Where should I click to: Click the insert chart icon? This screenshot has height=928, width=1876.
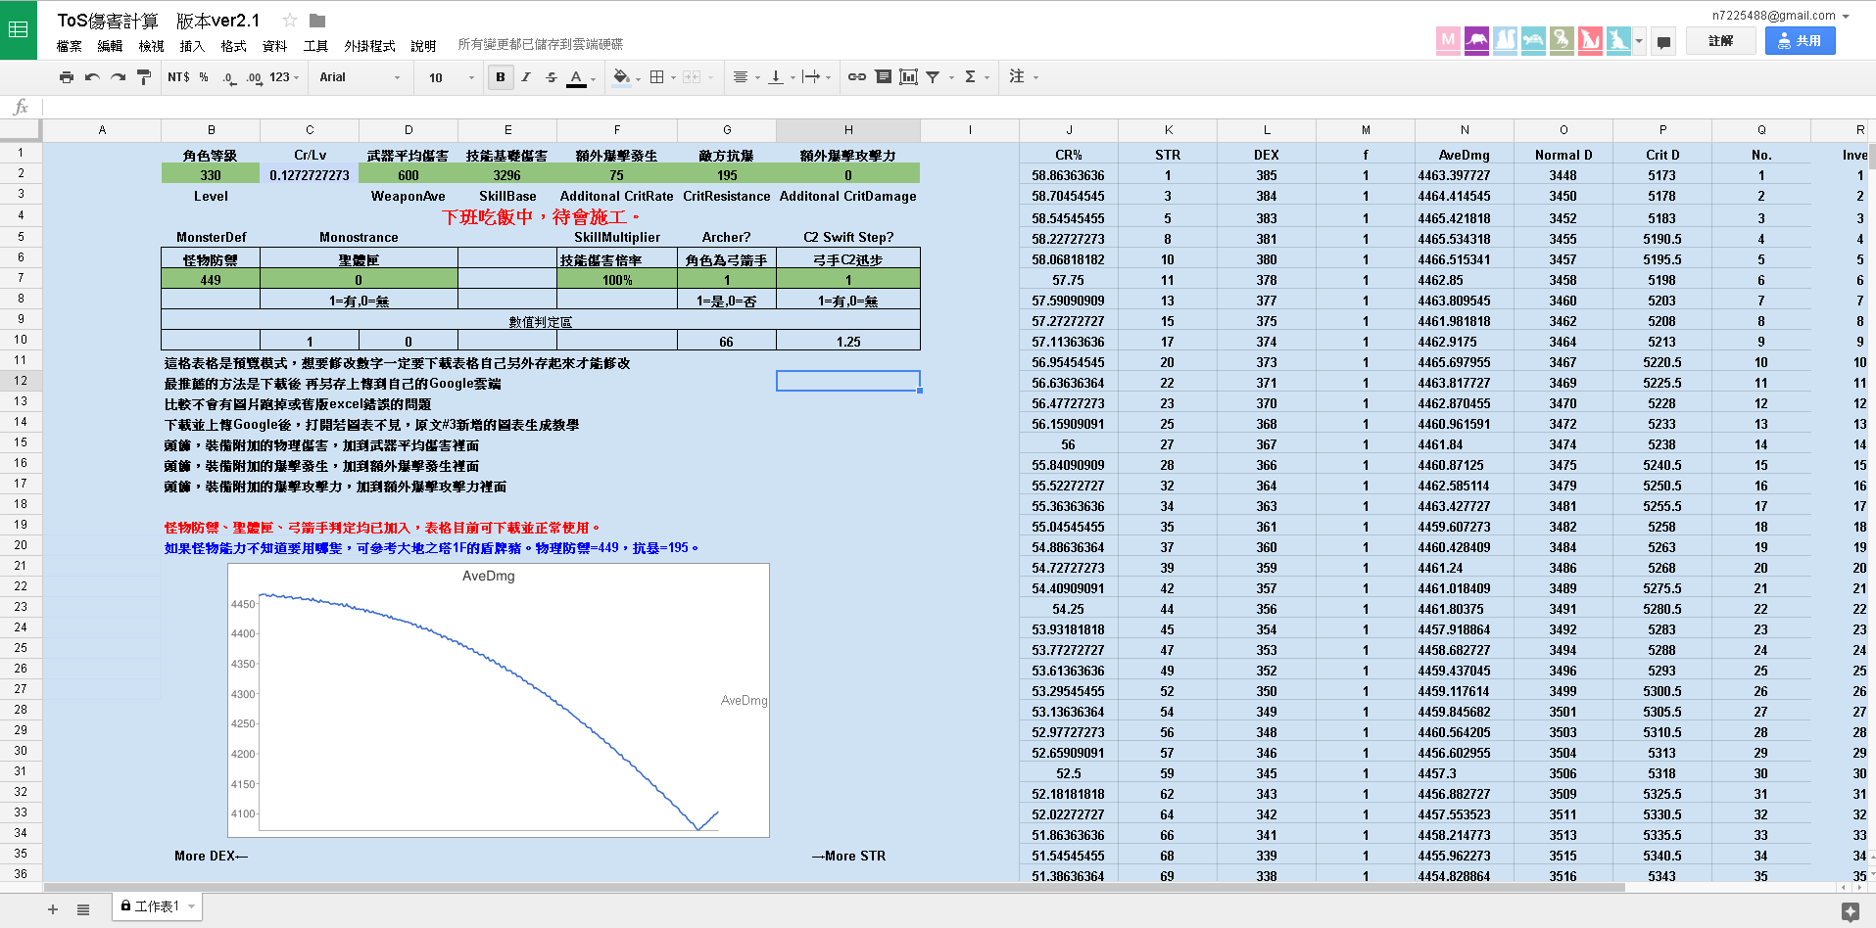(x=908, y=77)
